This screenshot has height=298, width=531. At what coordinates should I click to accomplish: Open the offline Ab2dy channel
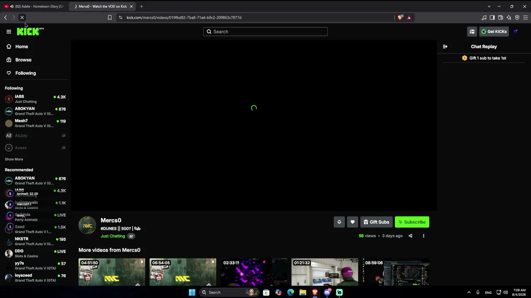point(35,135)
